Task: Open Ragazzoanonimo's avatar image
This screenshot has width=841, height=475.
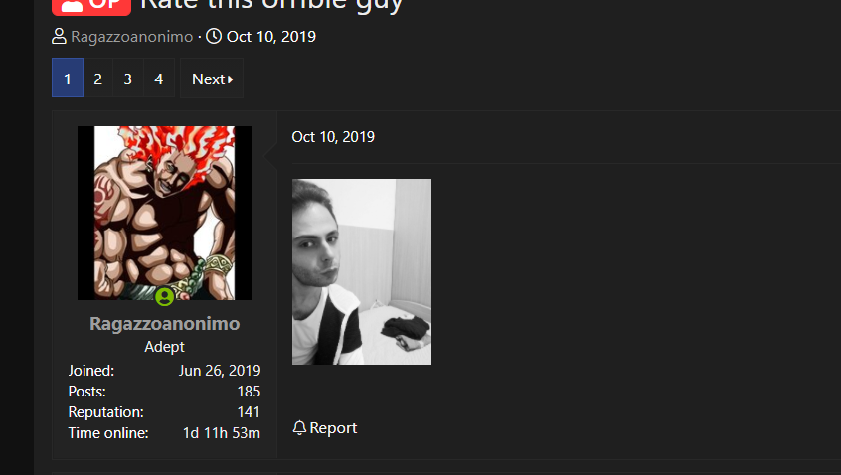Action: (165, 213)
